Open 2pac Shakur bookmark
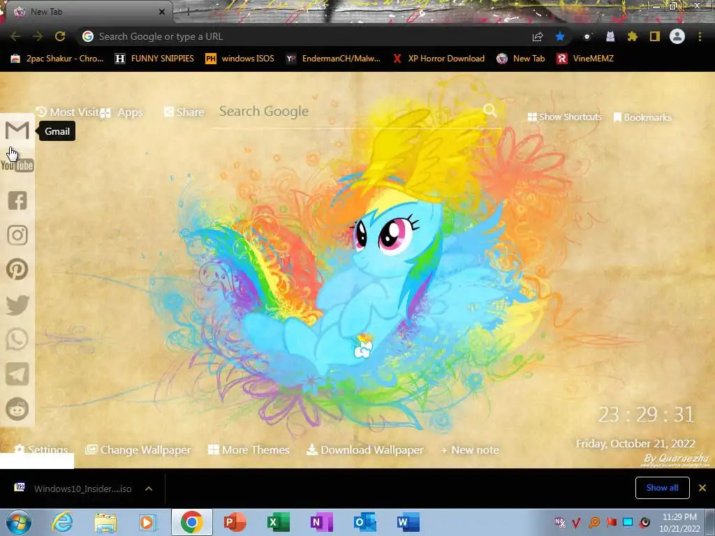 click(57, 59)
